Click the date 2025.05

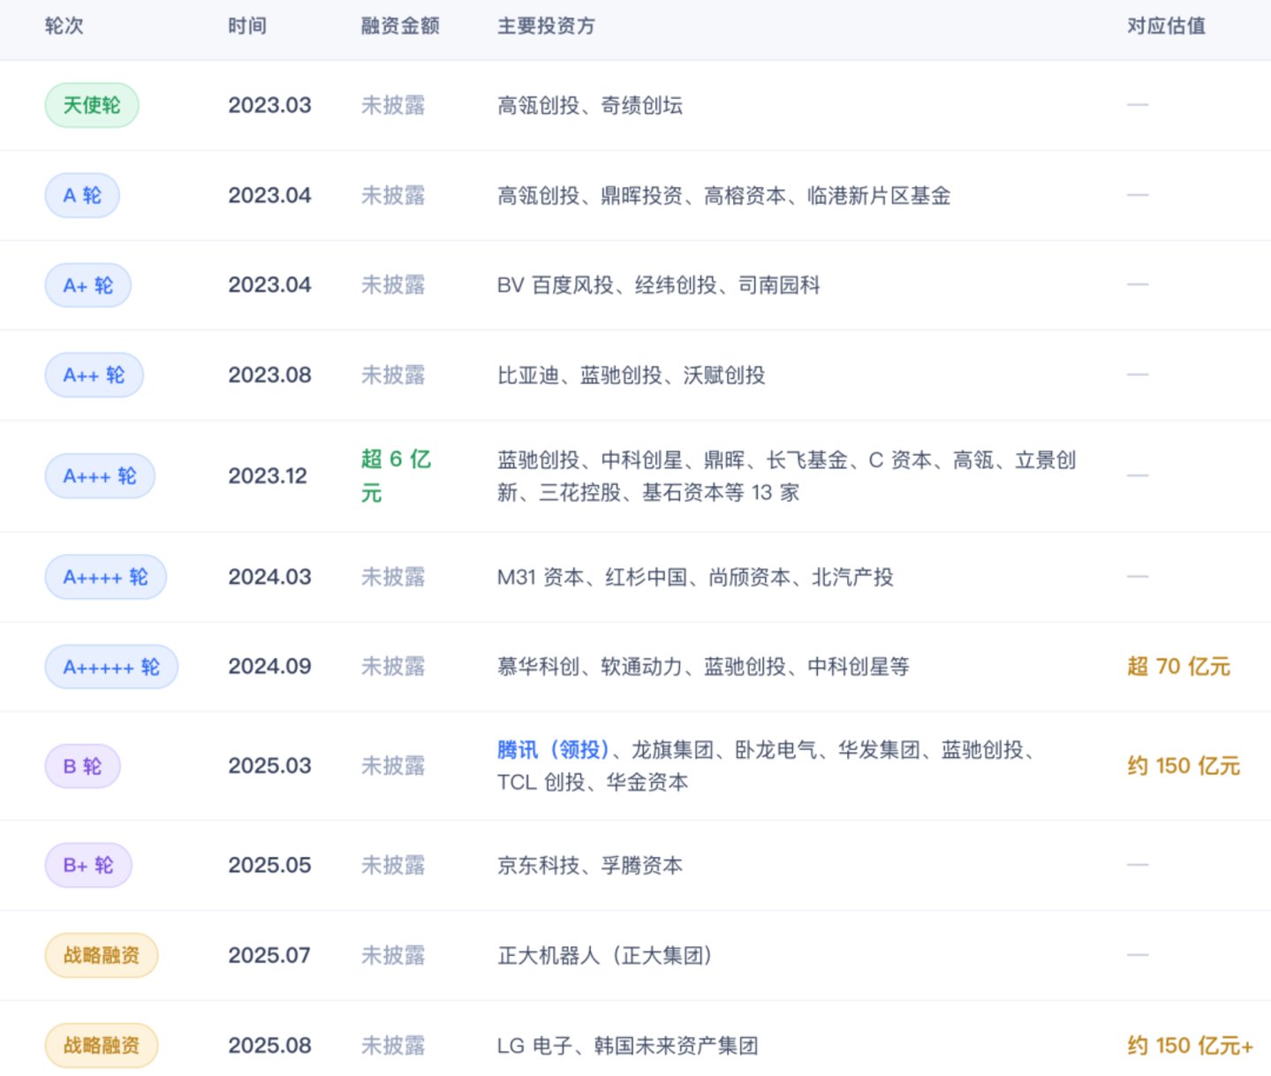coord(269,865)
